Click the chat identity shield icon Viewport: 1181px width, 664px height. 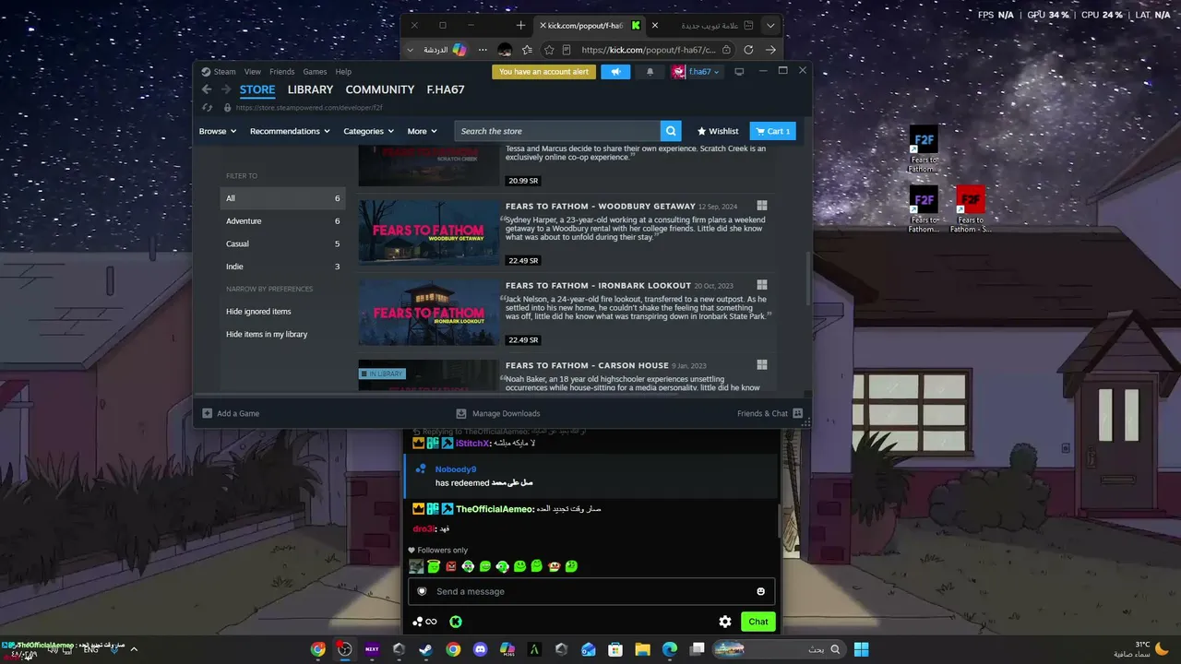coord(422,591)
